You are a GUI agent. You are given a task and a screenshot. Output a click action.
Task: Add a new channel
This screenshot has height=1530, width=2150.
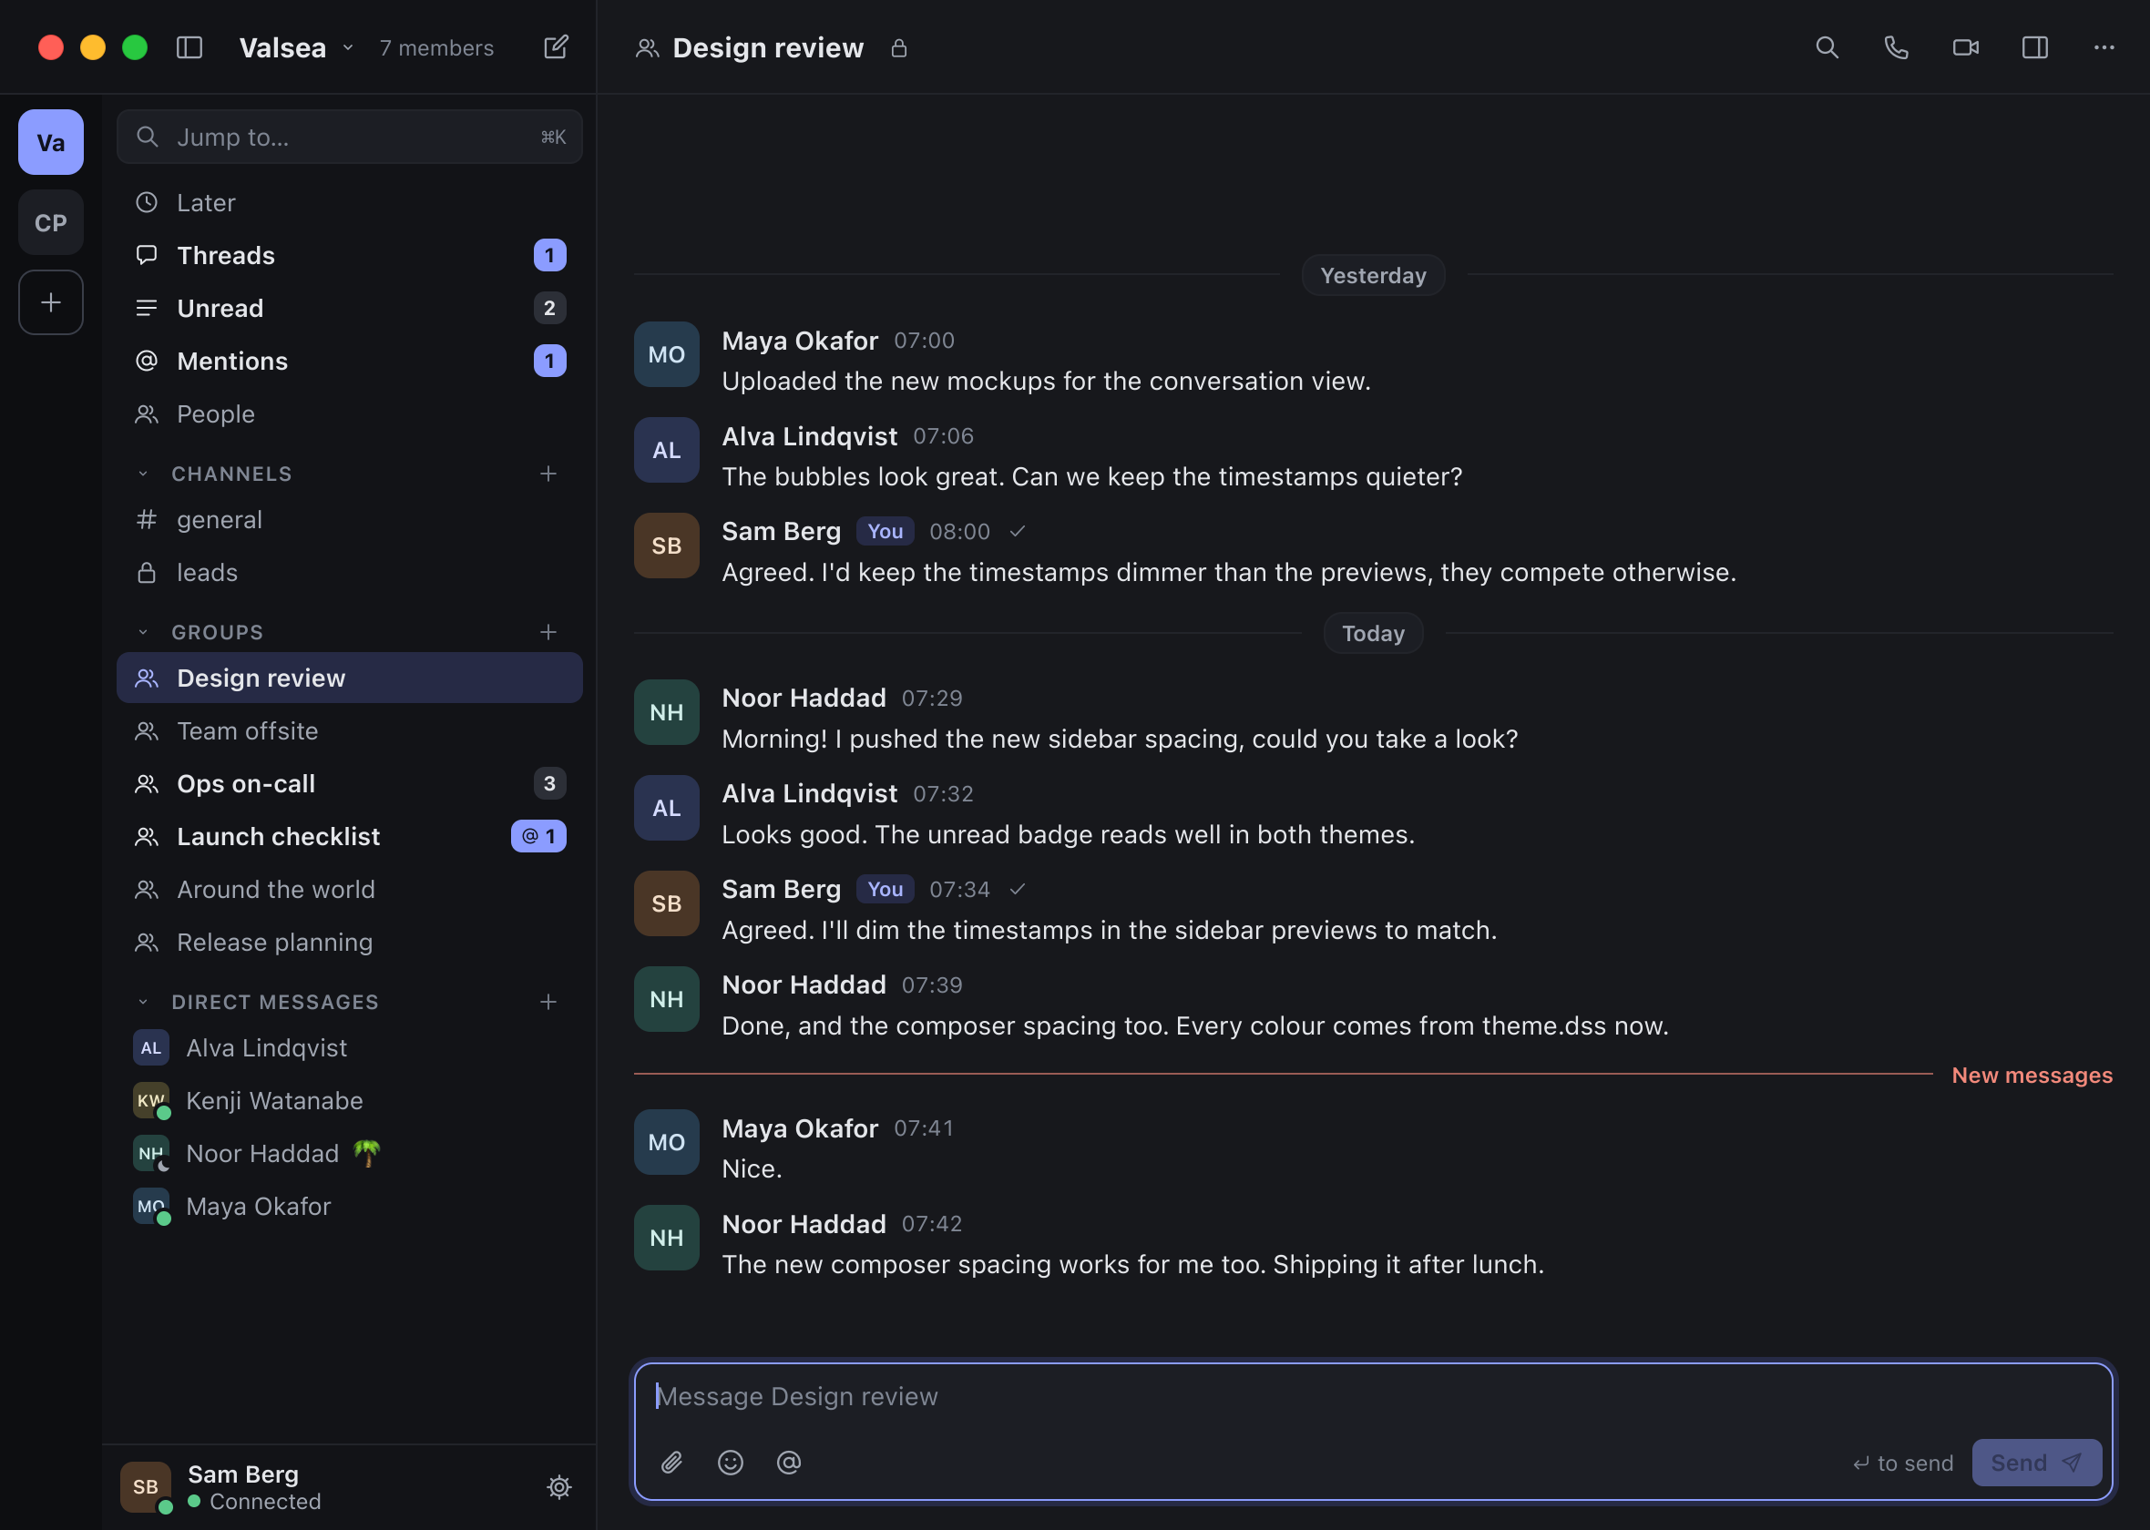click(548, 474)
